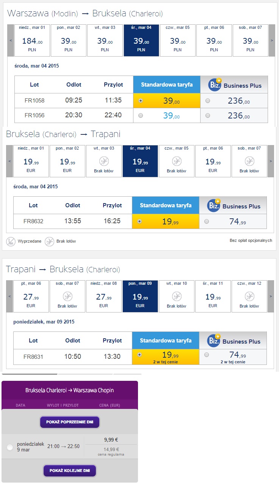Click the Pokaż kolejne dni button

tap(70, 470)
